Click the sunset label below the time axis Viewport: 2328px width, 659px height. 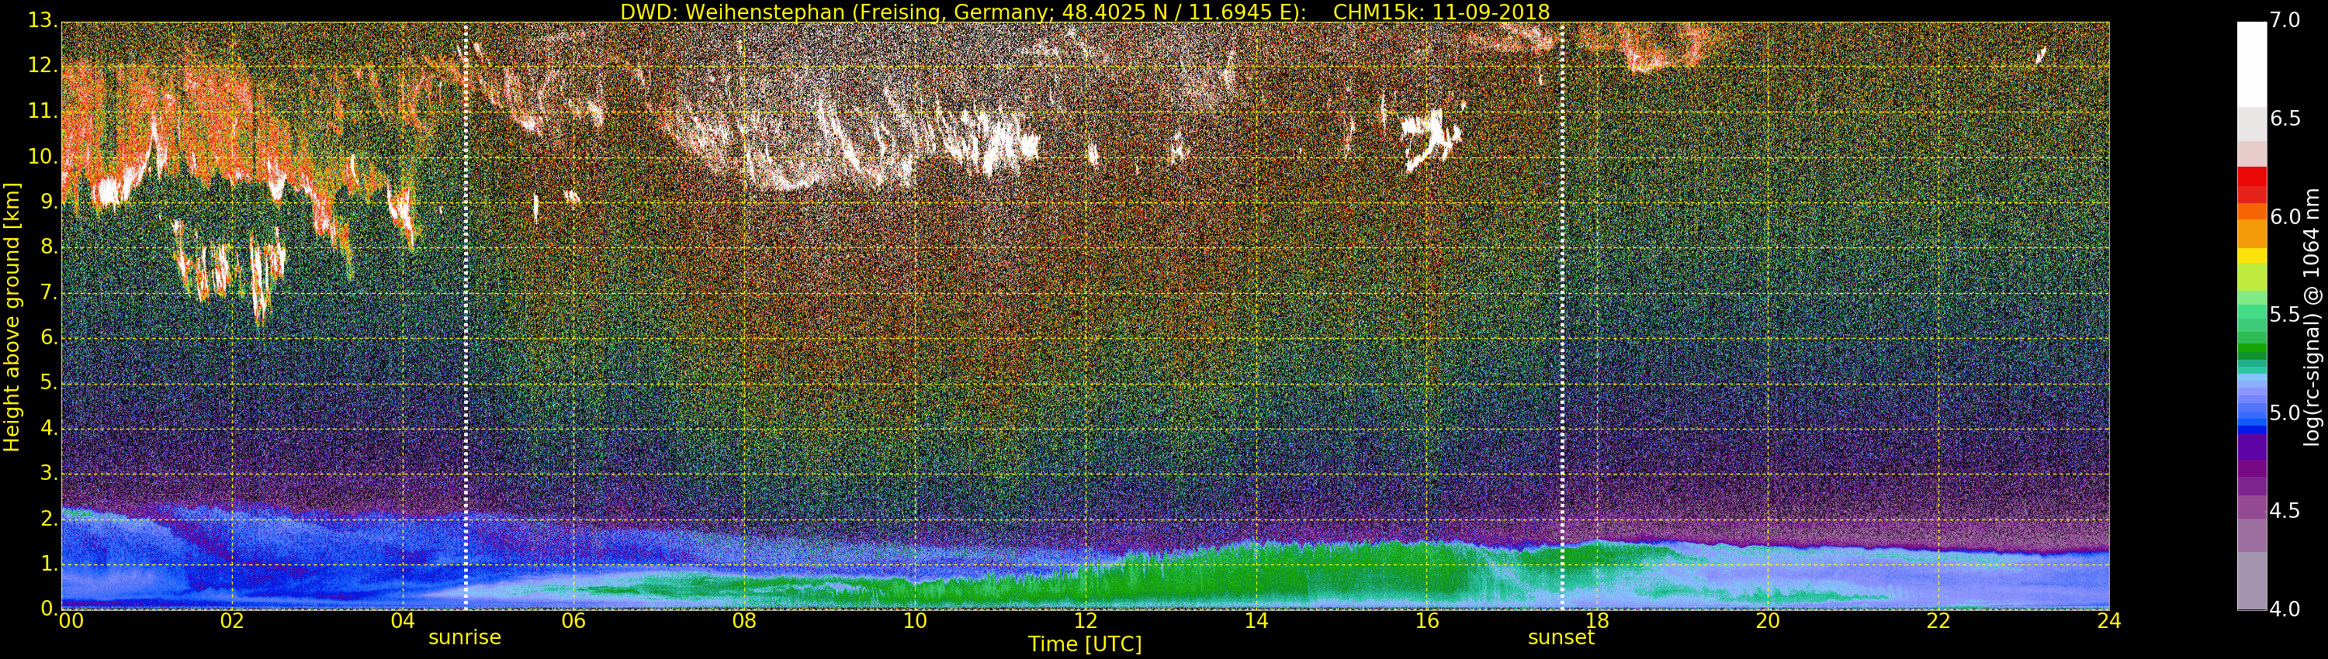(1561, 637)
